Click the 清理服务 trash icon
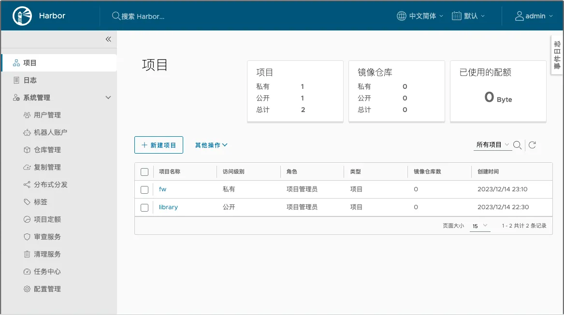The height and width of the screenshot is (315, 564). pyautogui.click(x=27, y=254)
